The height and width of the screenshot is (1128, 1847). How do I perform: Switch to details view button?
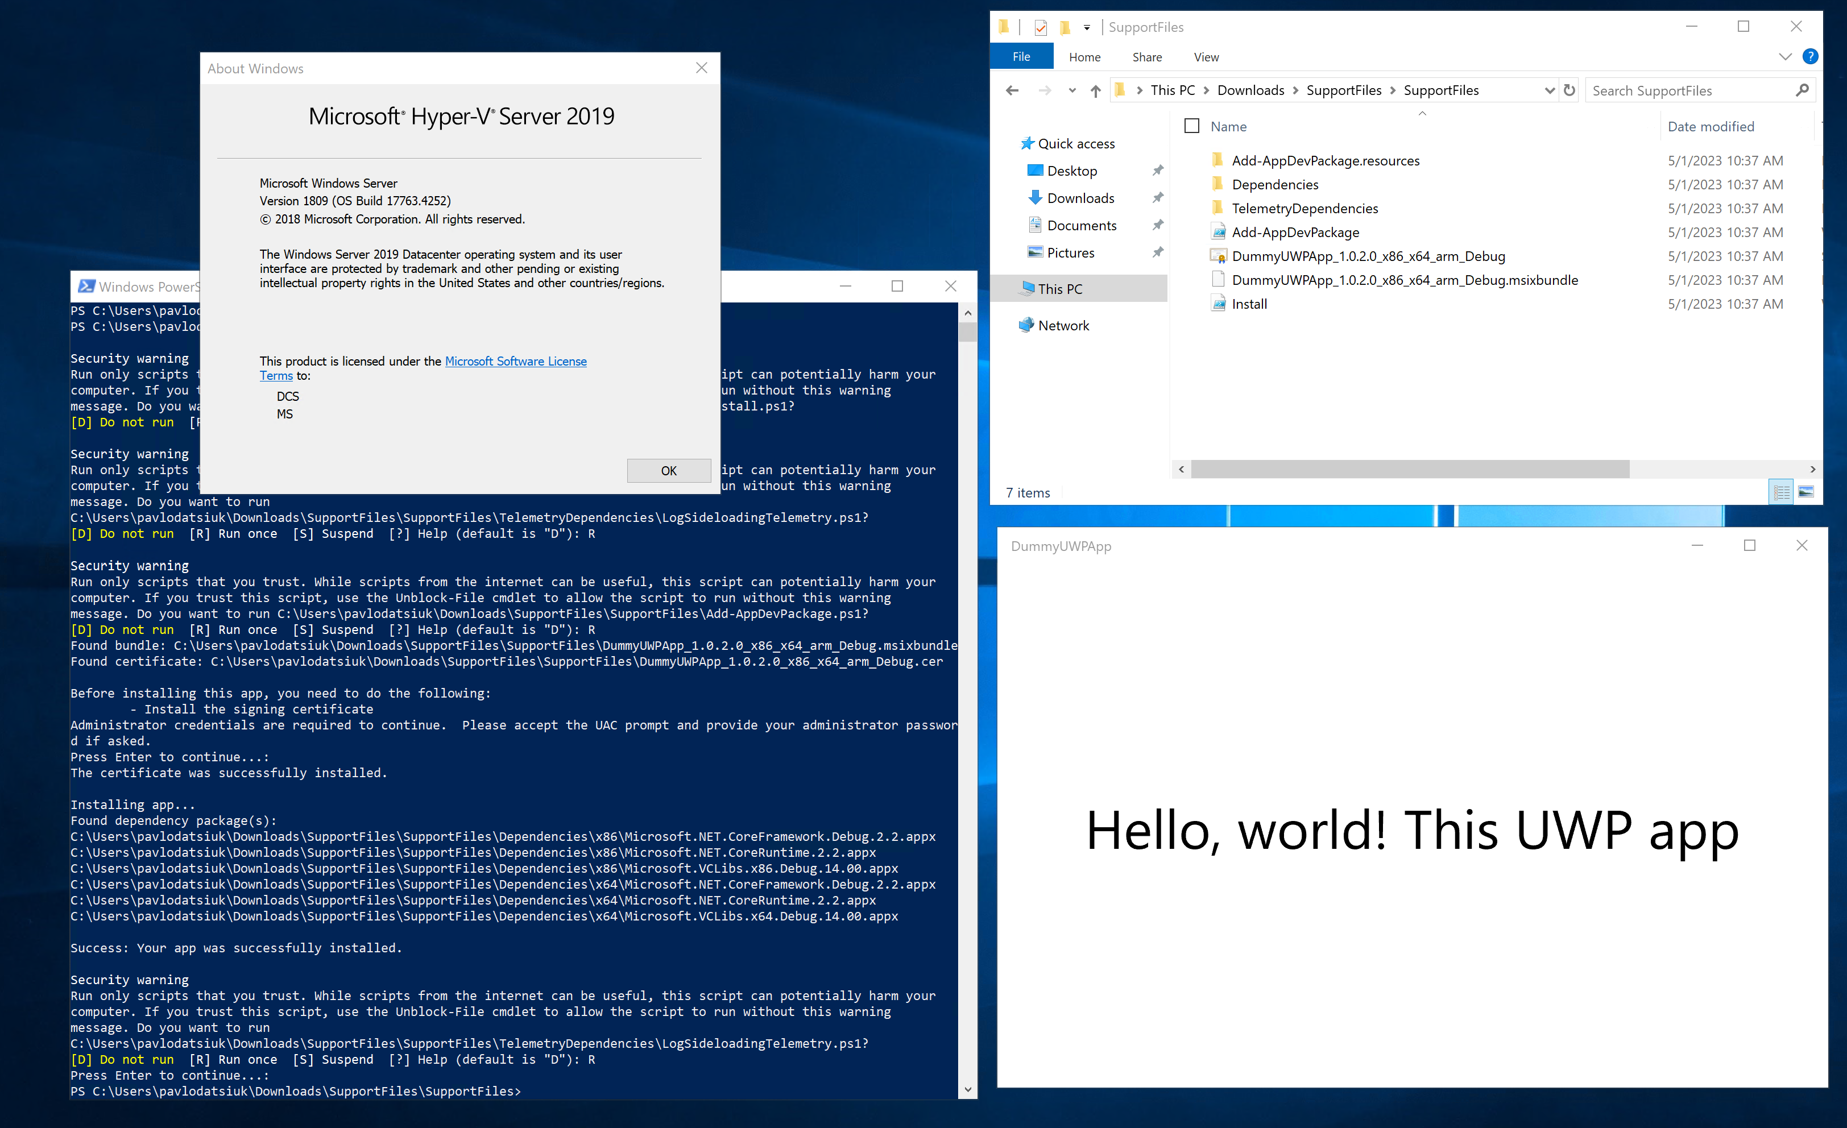pos(1782,492)
